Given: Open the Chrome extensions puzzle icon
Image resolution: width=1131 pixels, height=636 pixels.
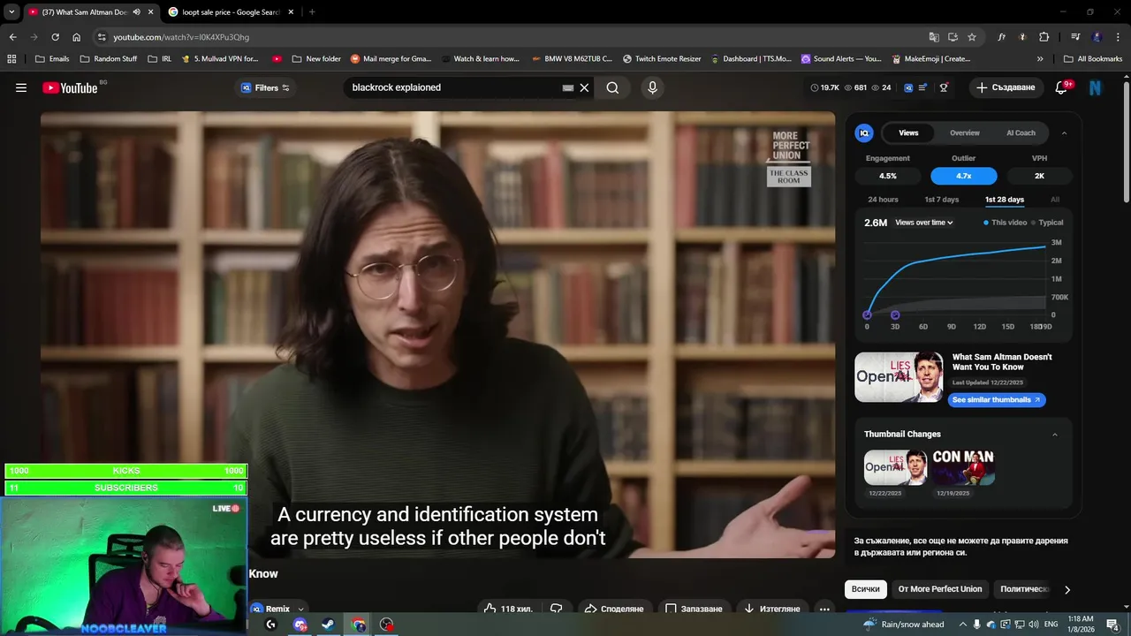Looking at the screenshot, I should pyautogui.click(x=1044, y=37).
